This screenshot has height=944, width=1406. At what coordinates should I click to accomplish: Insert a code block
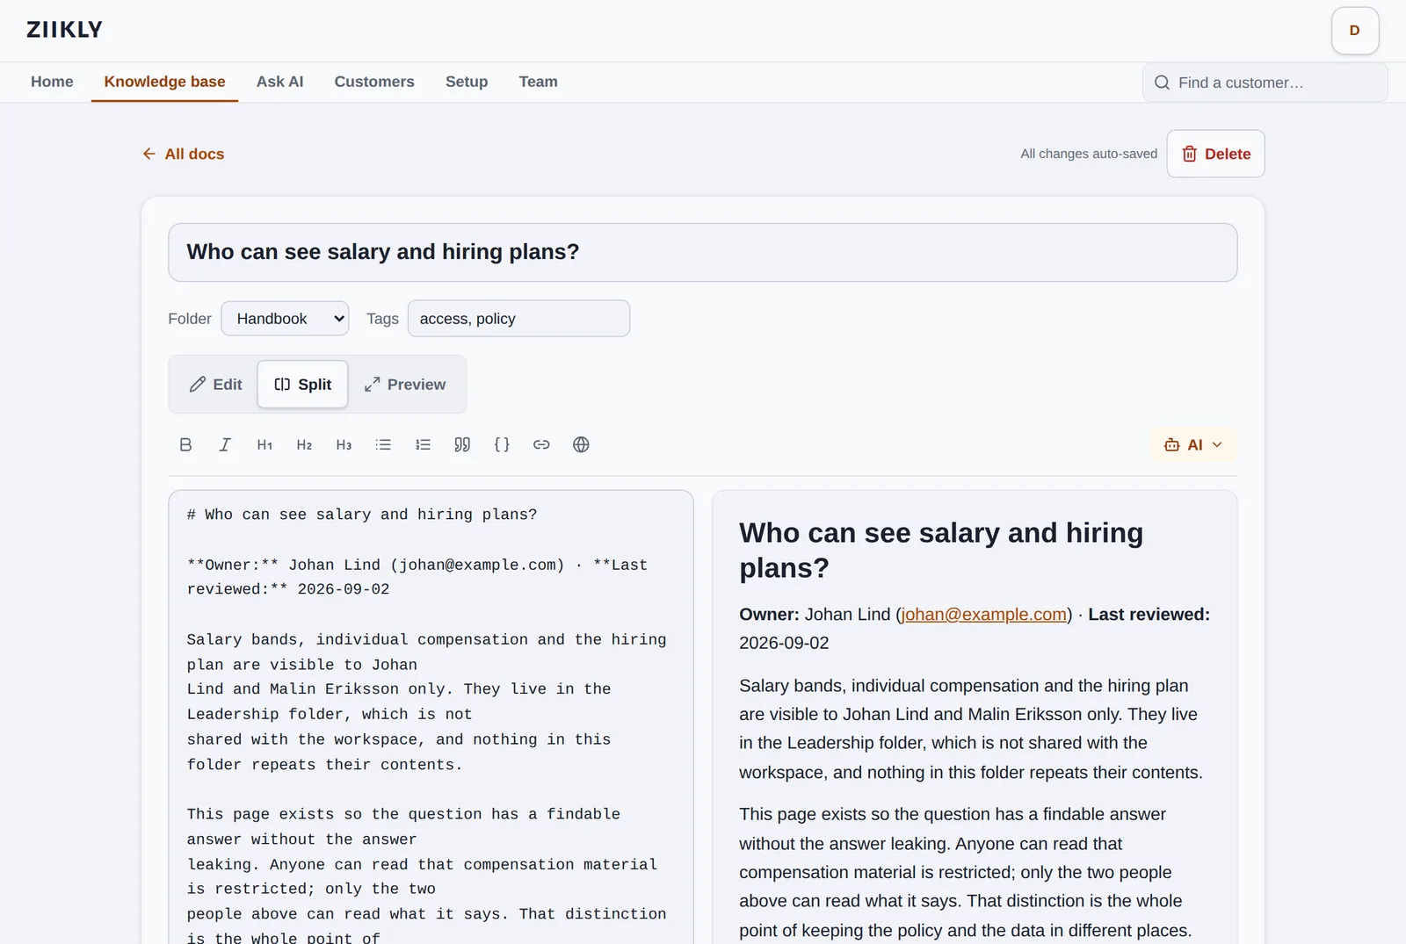(x=502, y=444)
